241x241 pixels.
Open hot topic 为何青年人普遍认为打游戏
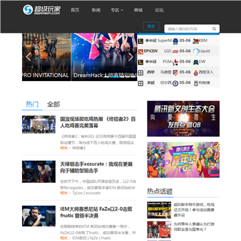pyautogui.click(x=194, y=226)
